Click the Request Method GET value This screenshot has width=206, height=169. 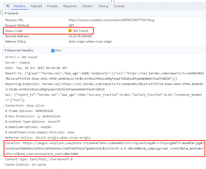[71, 25]
